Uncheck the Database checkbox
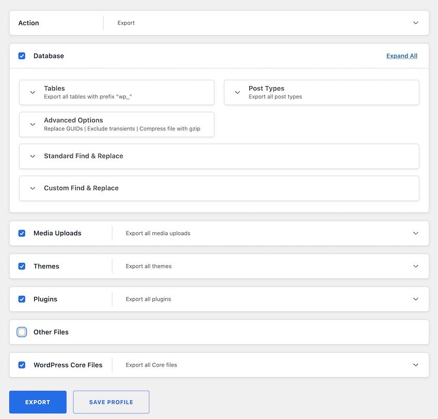Image resolution: width=438 pixels, height=419 pixels. (x=22, y=56)
